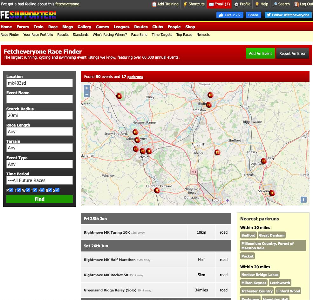Click the FE SUPPORTER site logo
Viewport: 313px width, 300px height.
[28, 15]
